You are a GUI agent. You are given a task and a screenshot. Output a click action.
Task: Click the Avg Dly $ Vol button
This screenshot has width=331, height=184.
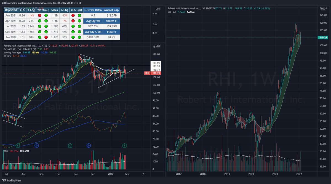pyautogui.click(x=93, y=31)
